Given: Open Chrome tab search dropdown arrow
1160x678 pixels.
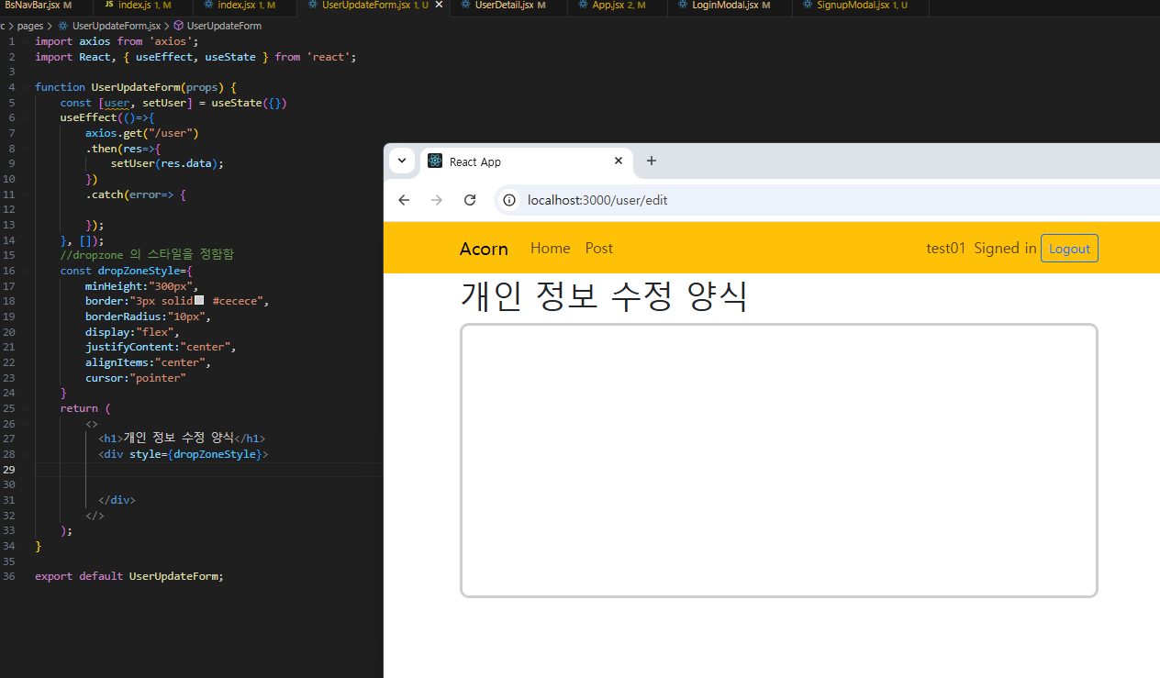Looking at the screenshot, I should (x=401, y=161).
